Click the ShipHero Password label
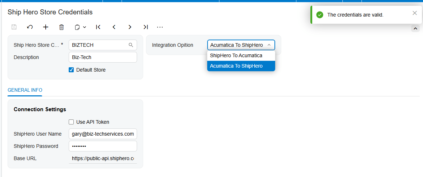The height and width of the screenshot is (177, 423). pos(36,146)
